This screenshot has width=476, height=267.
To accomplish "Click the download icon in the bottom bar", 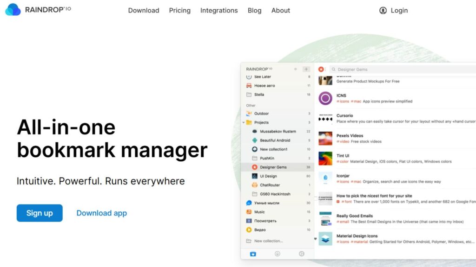I will click(276, 254).
